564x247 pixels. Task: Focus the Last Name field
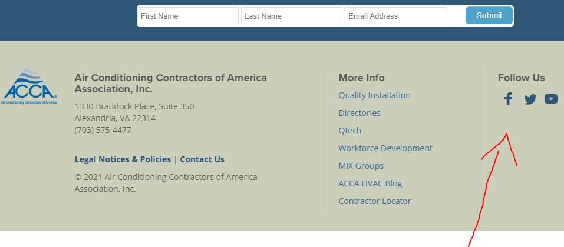[x=292, y=16]
